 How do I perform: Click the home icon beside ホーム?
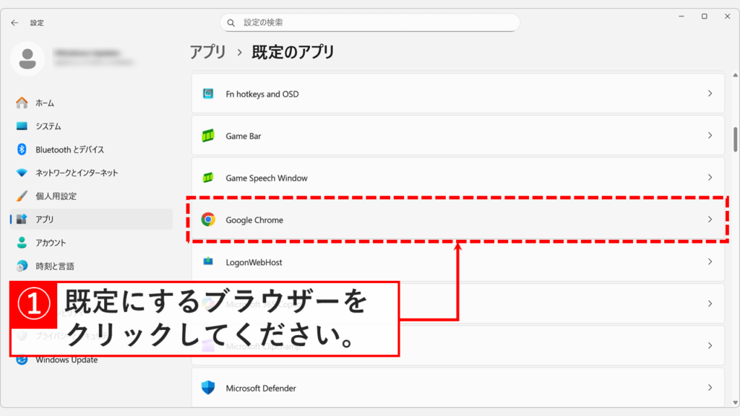point(22,103)
